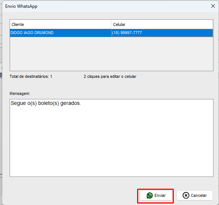Click the green WhatsApp icon on Enviar
This screenshot has height=205, width=219.
click(150, 195)
